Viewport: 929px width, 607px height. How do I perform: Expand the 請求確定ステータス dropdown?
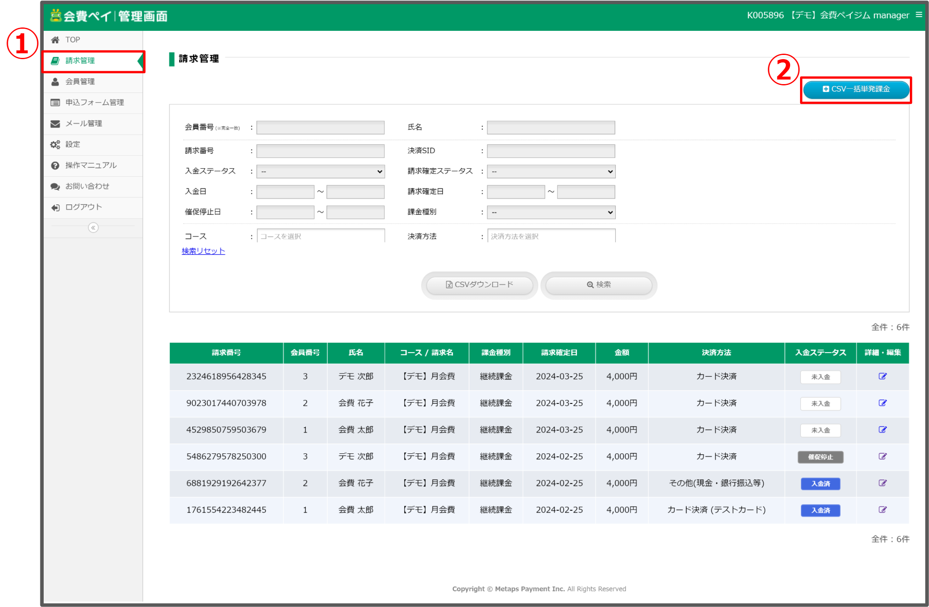(x=551, y=172)
